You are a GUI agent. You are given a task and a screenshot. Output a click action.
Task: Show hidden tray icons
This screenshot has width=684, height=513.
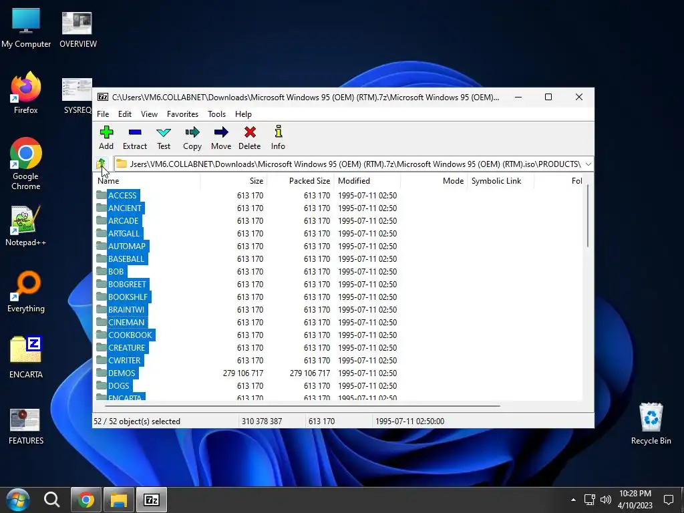click(x=573, y=500)
